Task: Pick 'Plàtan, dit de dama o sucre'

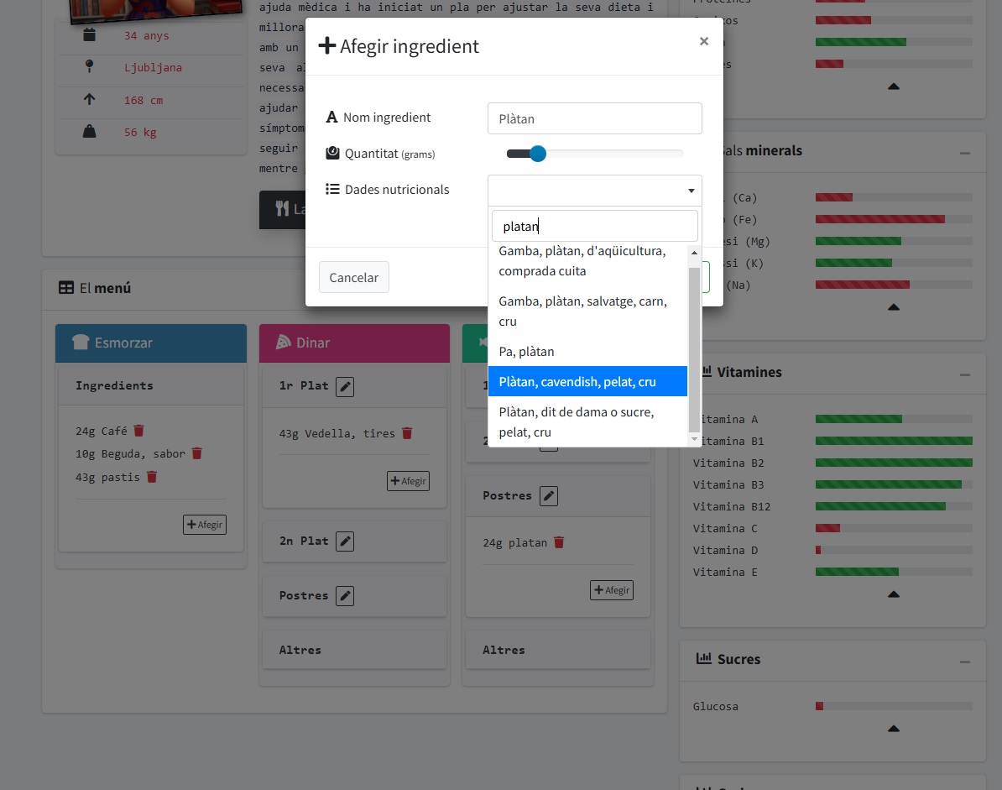Action: pyautogui.click(x=587, y=421)
